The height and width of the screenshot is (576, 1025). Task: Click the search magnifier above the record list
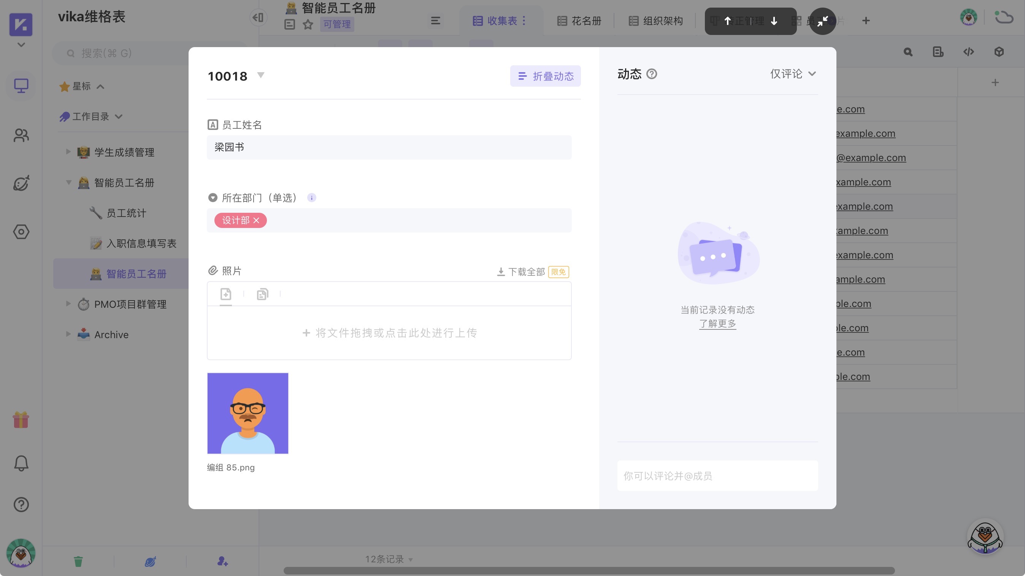[x=908, y=52]
